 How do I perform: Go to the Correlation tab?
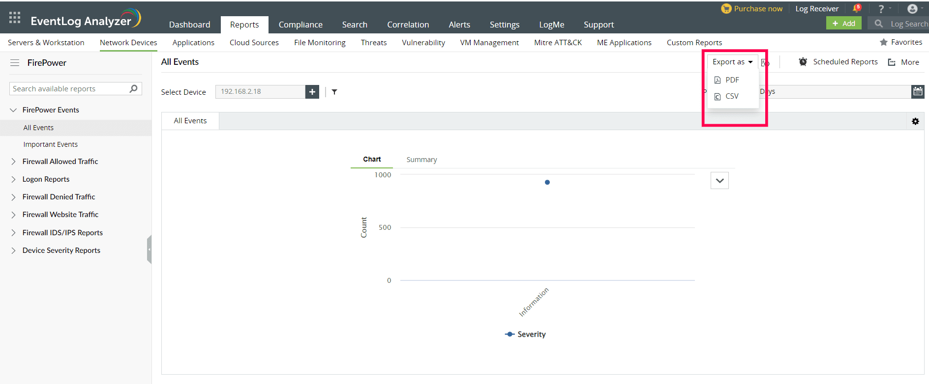[x=408, y=25]
